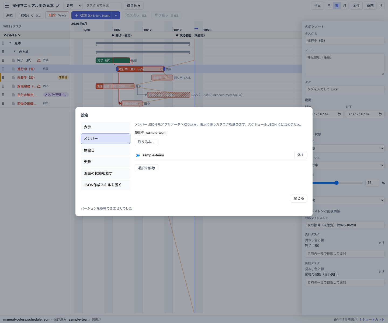Screen dimensions: 388x323
Task: Adjust the progress slider handle
Action: [337, 183]
